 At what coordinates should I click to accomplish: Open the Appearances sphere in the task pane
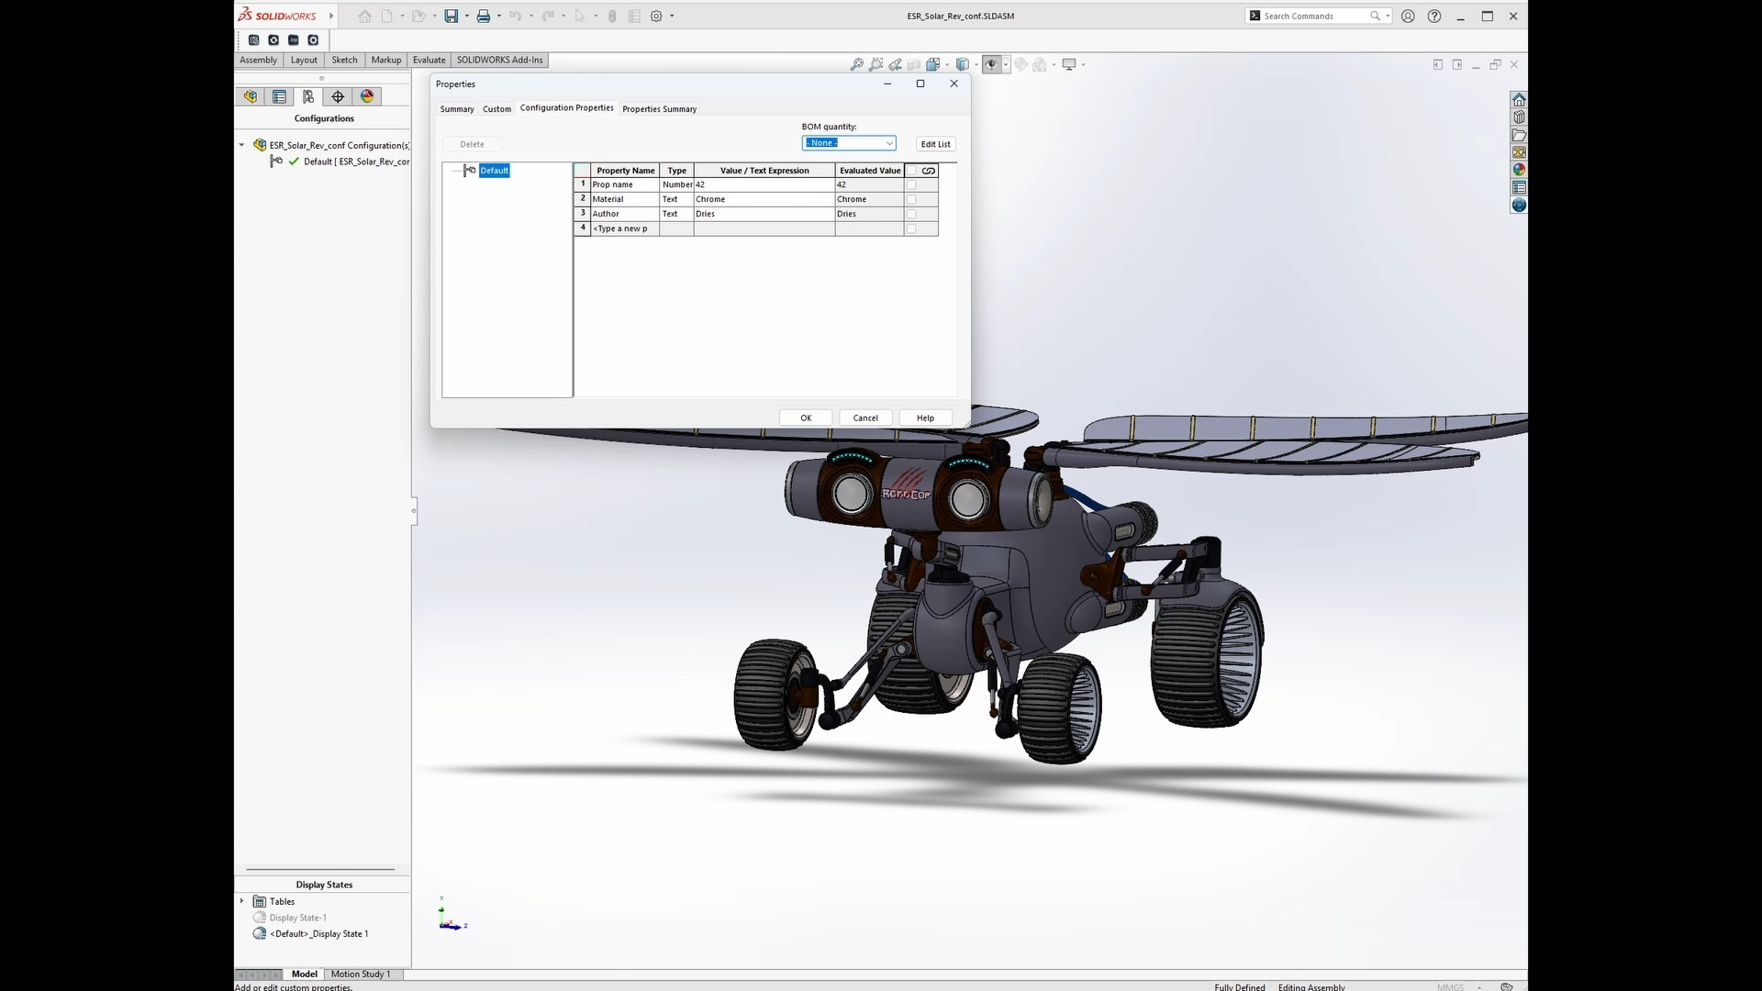coord(1519,170)
